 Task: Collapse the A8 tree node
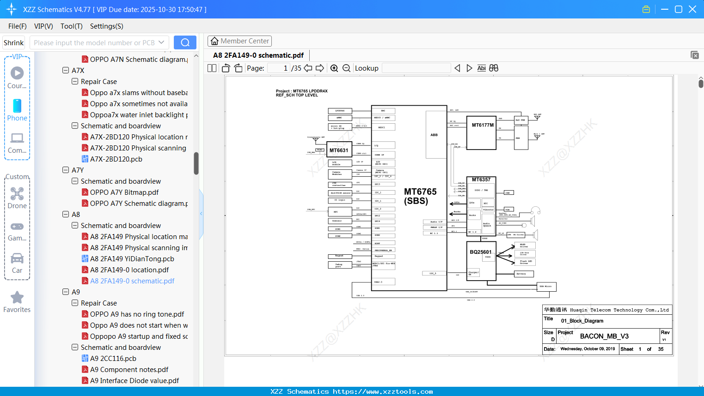[x=66, y=214]
